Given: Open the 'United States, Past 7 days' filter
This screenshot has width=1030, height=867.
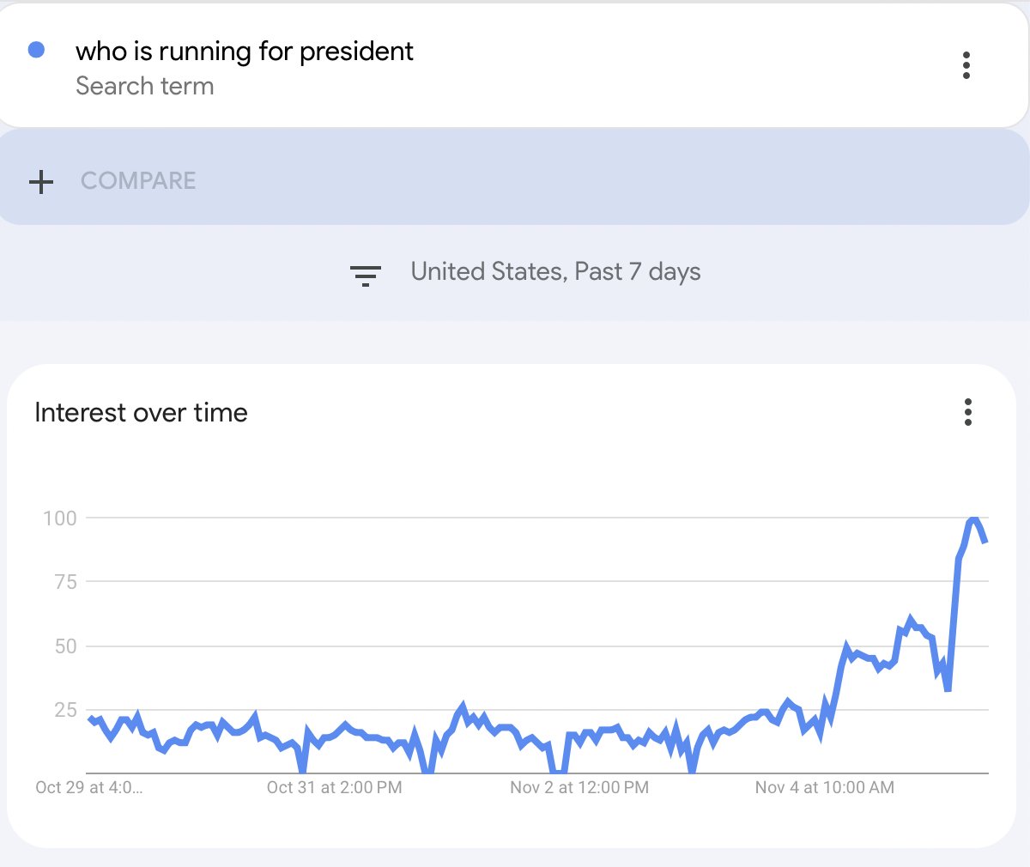Looking at the screenshot, I should click(555, 272).
